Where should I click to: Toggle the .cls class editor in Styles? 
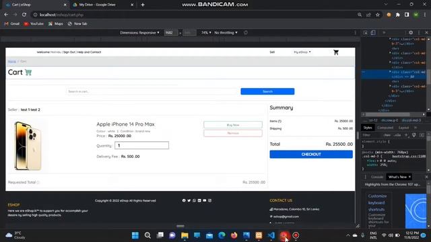[397, 135]
